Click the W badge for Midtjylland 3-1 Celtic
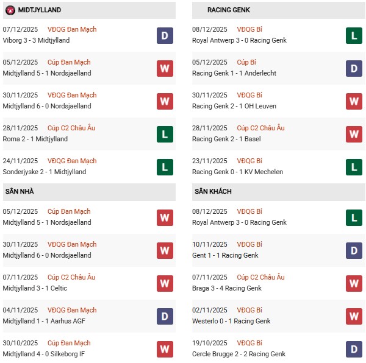The width and height of the screenshot is (366, 363). point(165,283)
